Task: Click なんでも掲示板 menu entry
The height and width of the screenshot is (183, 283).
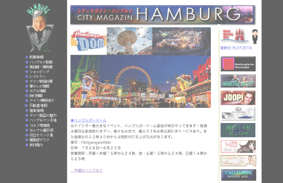Action: pos(41,130)
